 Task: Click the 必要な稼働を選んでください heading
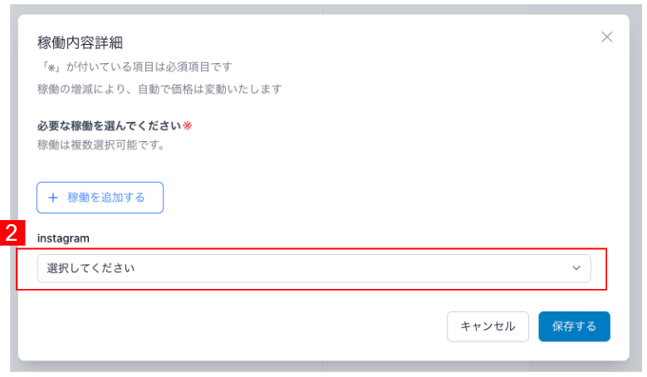tap(110, 125)
